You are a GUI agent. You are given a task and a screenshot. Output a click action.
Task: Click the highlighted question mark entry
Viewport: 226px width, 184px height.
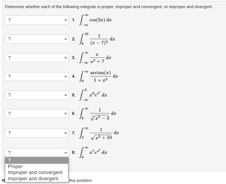coord(36,161)
